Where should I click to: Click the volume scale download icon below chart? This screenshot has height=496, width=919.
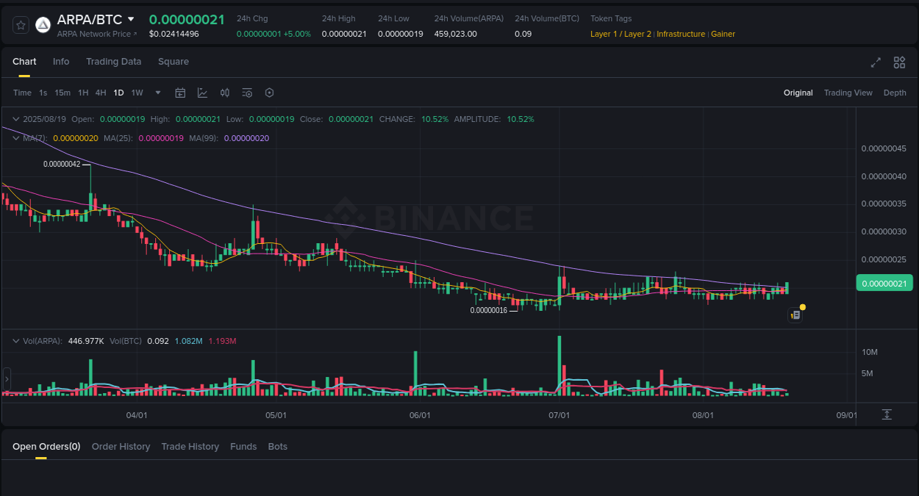887,414
